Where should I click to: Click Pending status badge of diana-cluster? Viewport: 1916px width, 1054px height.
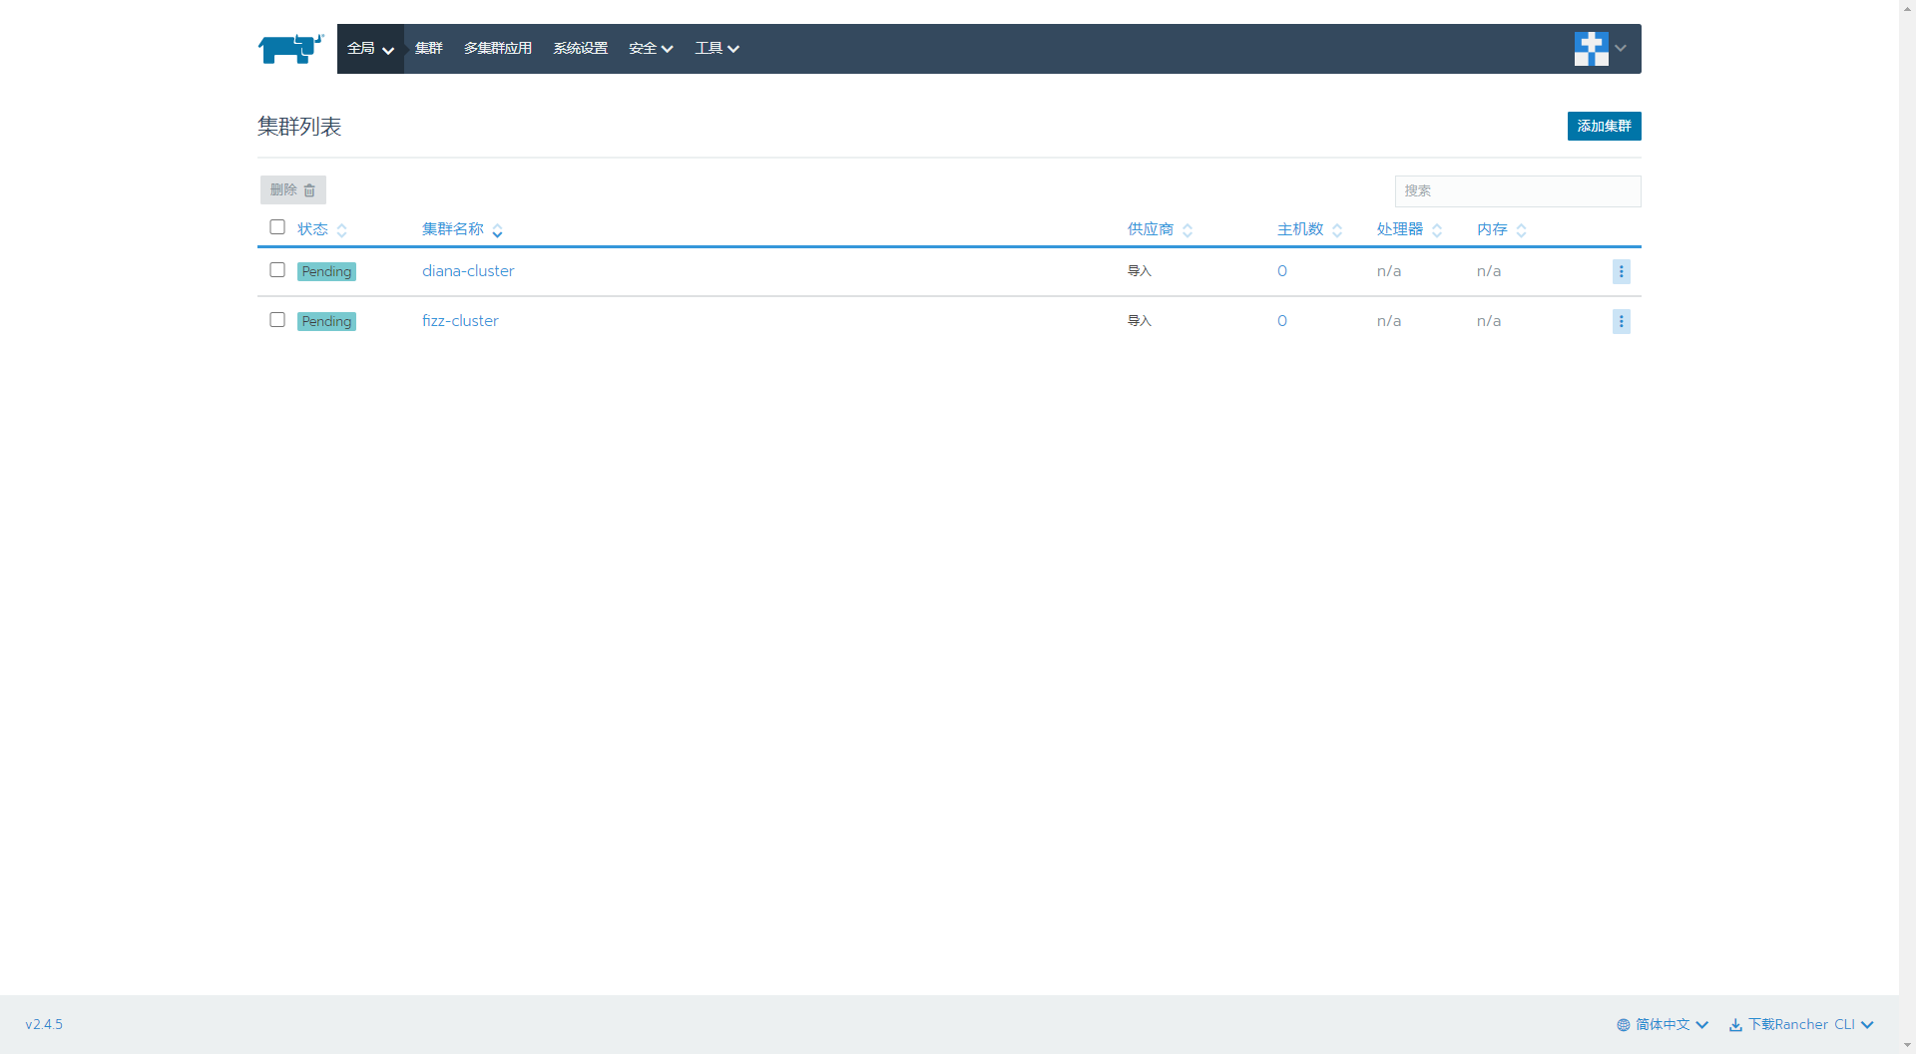[x=326, y=271]
